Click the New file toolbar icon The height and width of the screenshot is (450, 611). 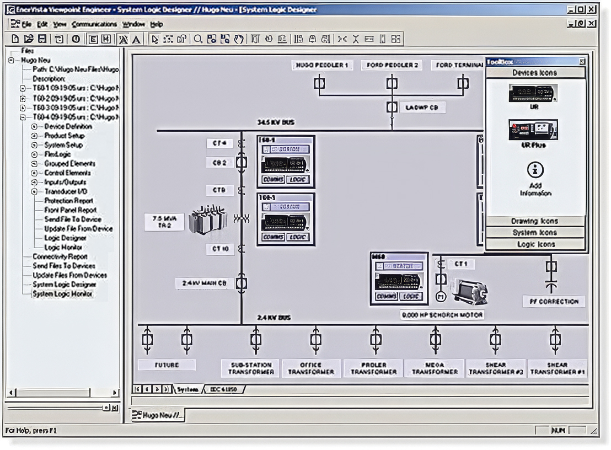pos(15,39)
